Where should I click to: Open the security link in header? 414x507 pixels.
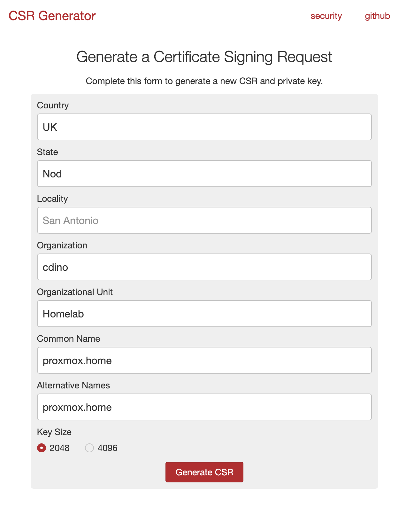point(326,16)
